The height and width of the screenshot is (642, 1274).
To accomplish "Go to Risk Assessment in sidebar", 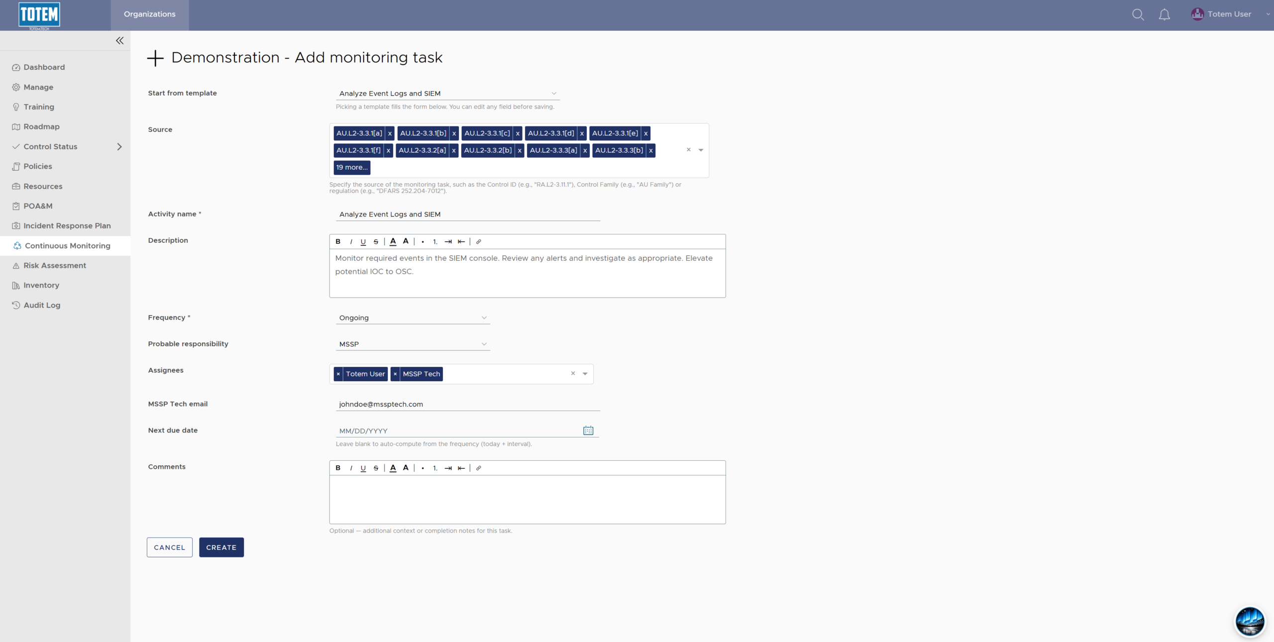I will (55, 266).
